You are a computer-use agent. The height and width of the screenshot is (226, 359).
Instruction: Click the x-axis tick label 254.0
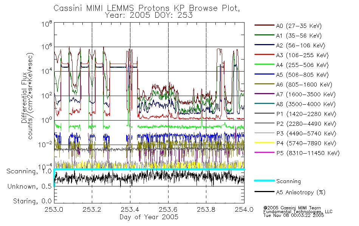point(244,209)
